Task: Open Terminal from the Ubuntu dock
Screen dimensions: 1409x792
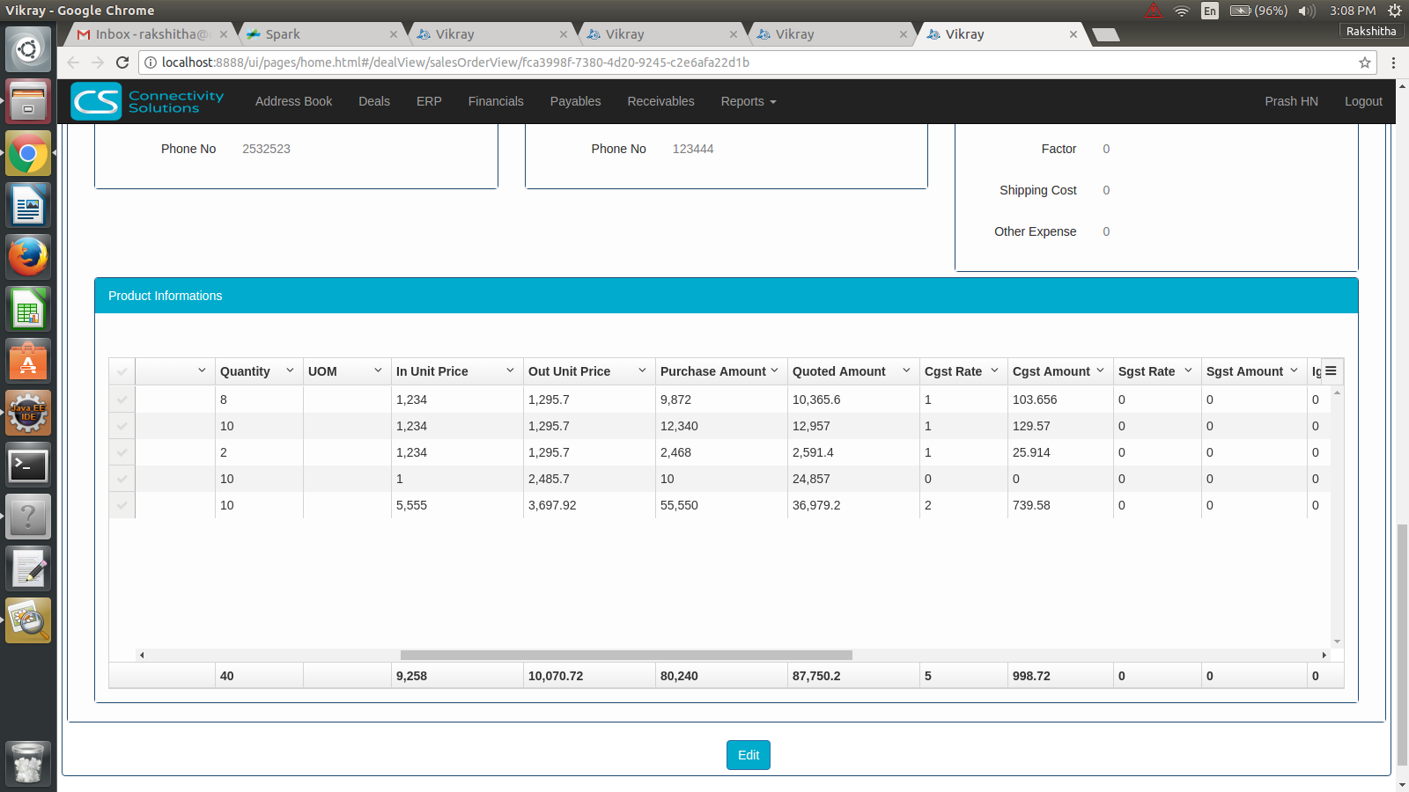Action: pos(28,465)
